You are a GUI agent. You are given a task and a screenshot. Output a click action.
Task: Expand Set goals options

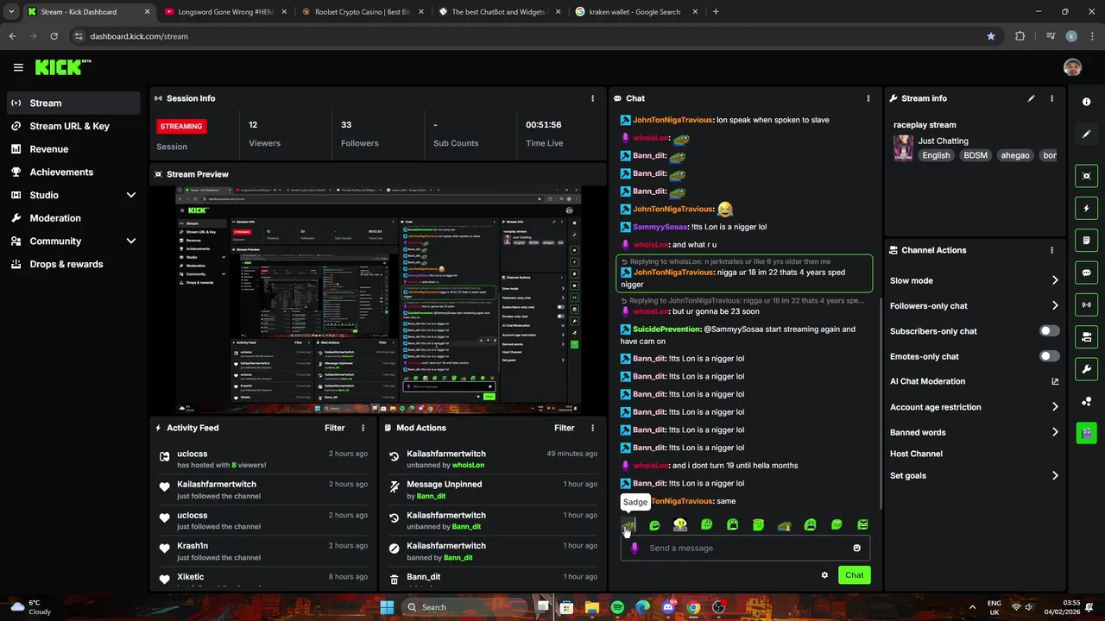tap(1054, 475)
